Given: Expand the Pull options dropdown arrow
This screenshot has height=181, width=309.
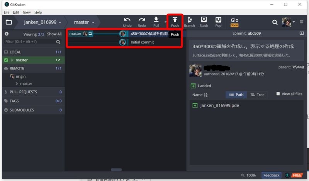Looking at the screenshot, I should point(165,22).
